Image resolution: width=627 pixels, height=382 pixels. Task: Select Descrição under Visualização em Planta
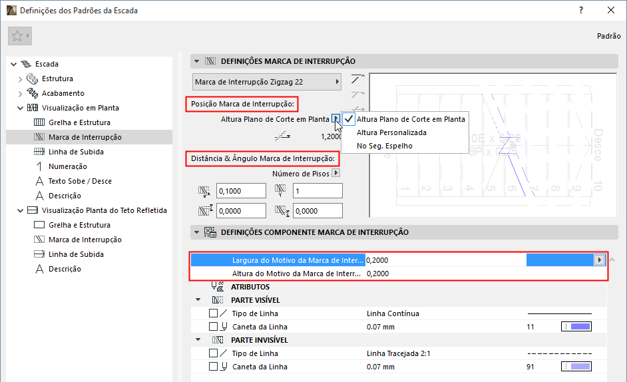pyautogui.click(x=65, y=196)
